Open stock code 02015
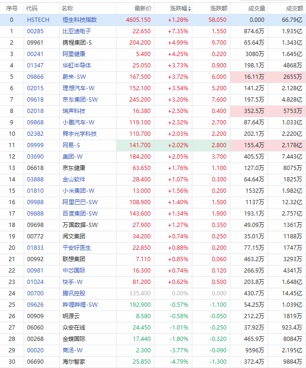This screenshot has width=306, height=368. click(x=36, y=88)
